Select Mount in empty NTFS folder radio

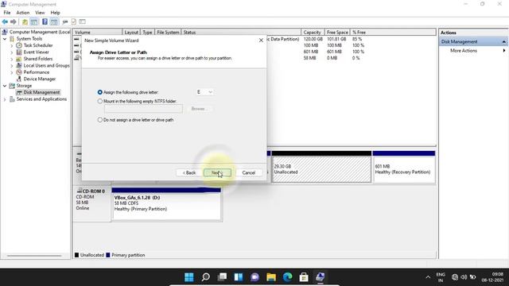(100, 101)
